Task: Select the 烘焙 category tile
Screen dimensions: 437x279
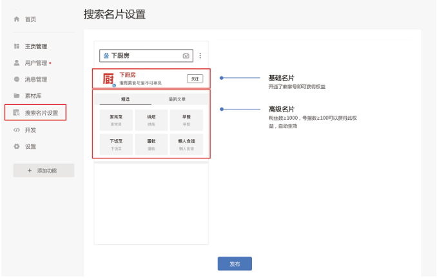Action: point(151,120)
